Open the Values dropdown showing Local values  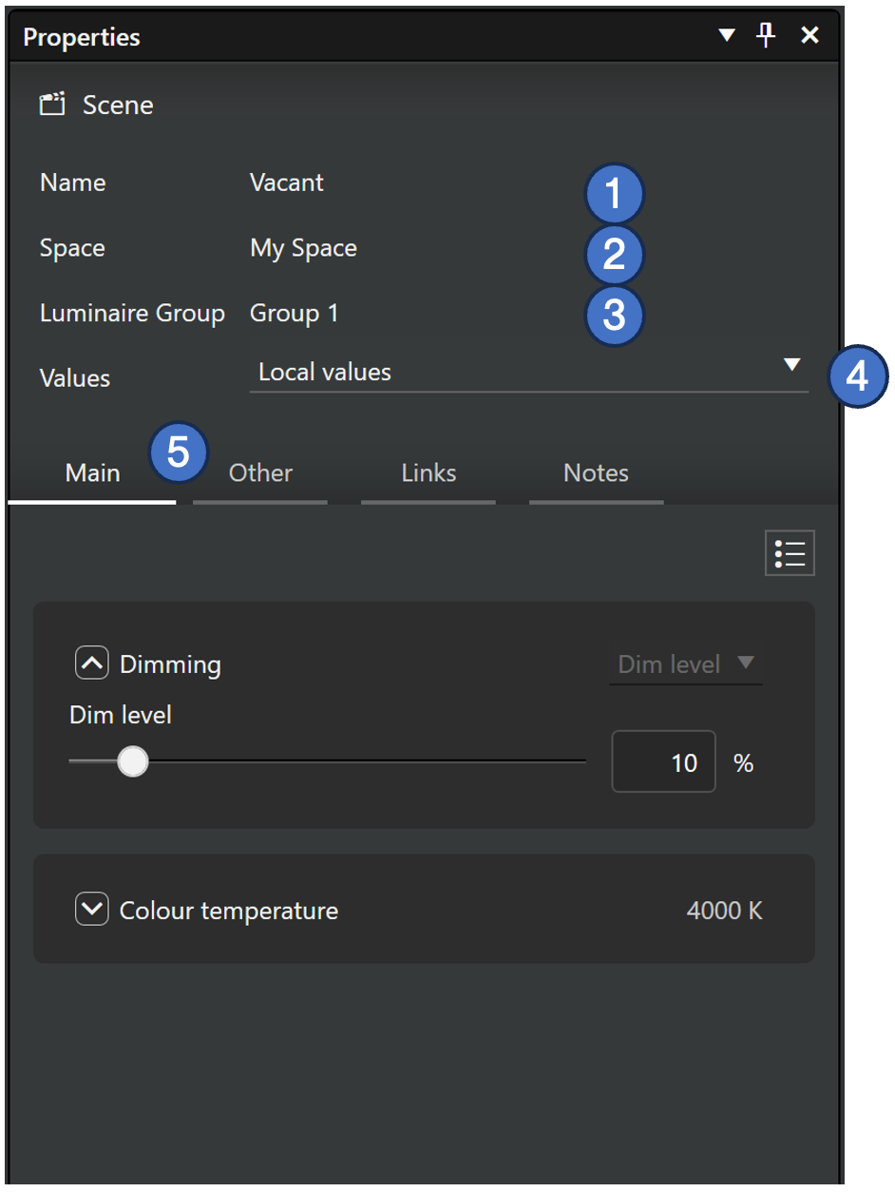pos(528,372)
